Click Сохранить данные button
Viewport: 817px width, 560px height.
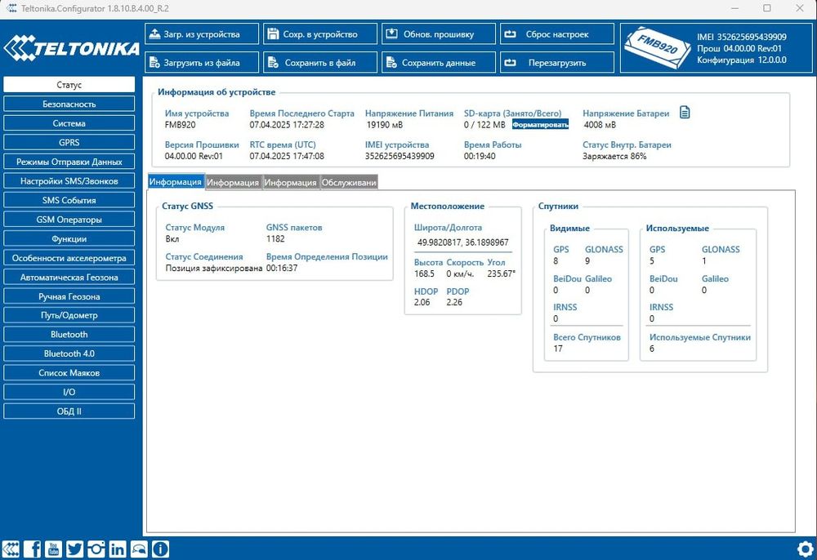(x=439, y=63)
